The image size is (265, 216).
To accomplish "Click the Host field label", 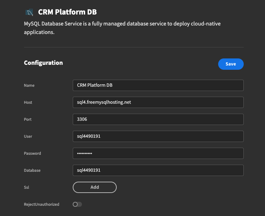I will pos(28,102).
